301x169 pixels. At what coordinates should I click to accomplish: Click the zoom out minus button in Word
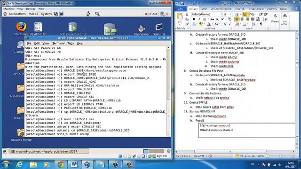click(268, 156)
